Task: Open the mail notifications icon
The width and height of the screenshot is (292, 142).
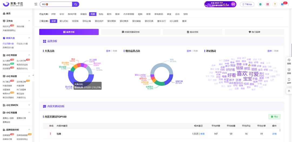Action: pyautogui.click(x=282, y=4)
